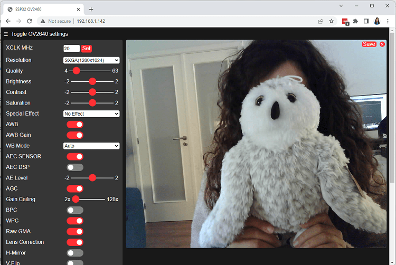
Task: Open a new browser tab
Action: (x=91, y=9)
